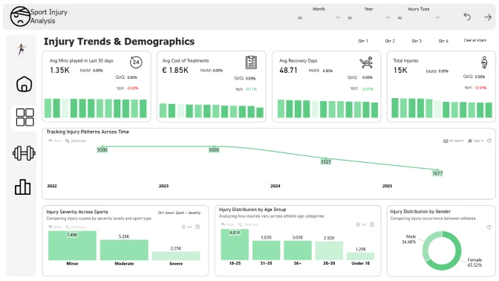
Task: Expand the Month filter dropdown
Action: pyautogui.click(x=319, y=18)
